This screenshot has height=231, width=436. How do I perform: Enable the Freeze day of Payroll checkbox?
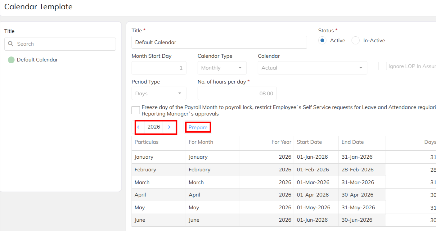tap(136, 110)
